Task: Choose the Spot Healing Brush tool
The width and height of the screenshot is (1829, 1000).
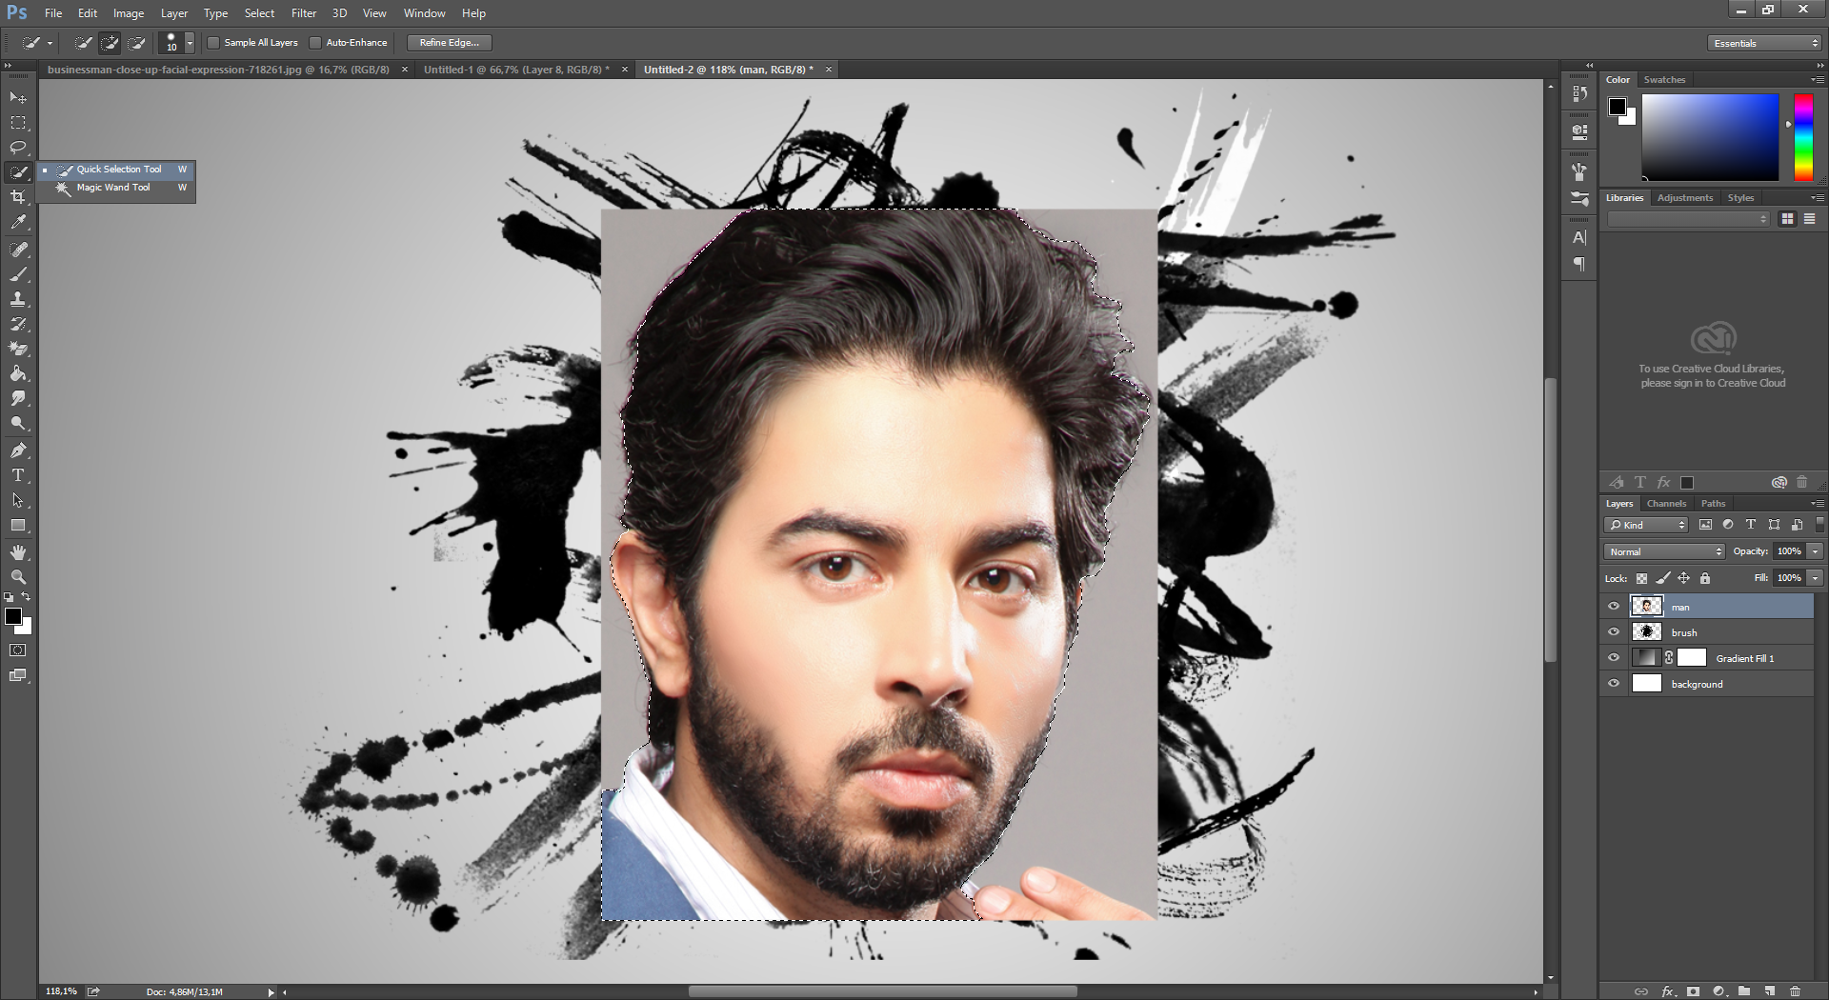Action: point(18,250)
